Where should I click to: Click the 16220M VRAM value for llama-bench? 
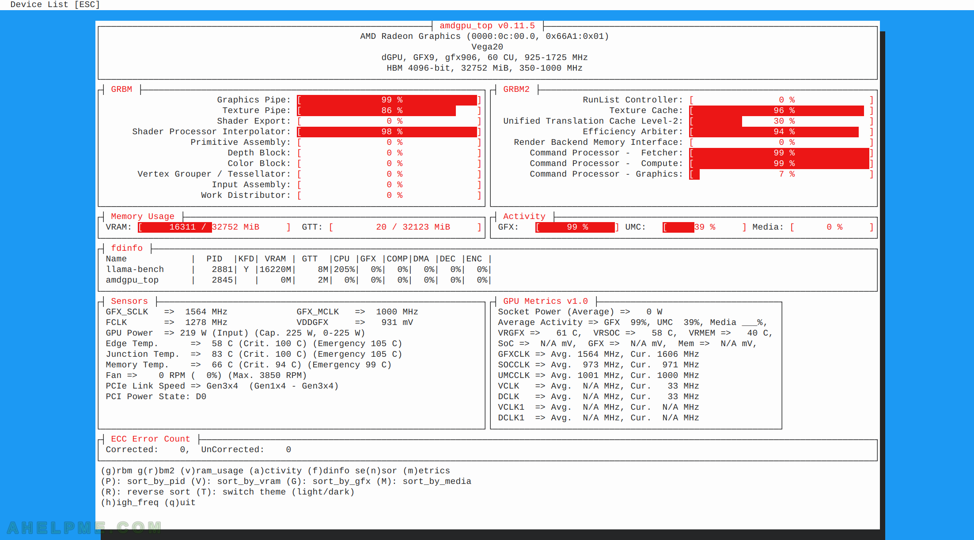[275, 269]
